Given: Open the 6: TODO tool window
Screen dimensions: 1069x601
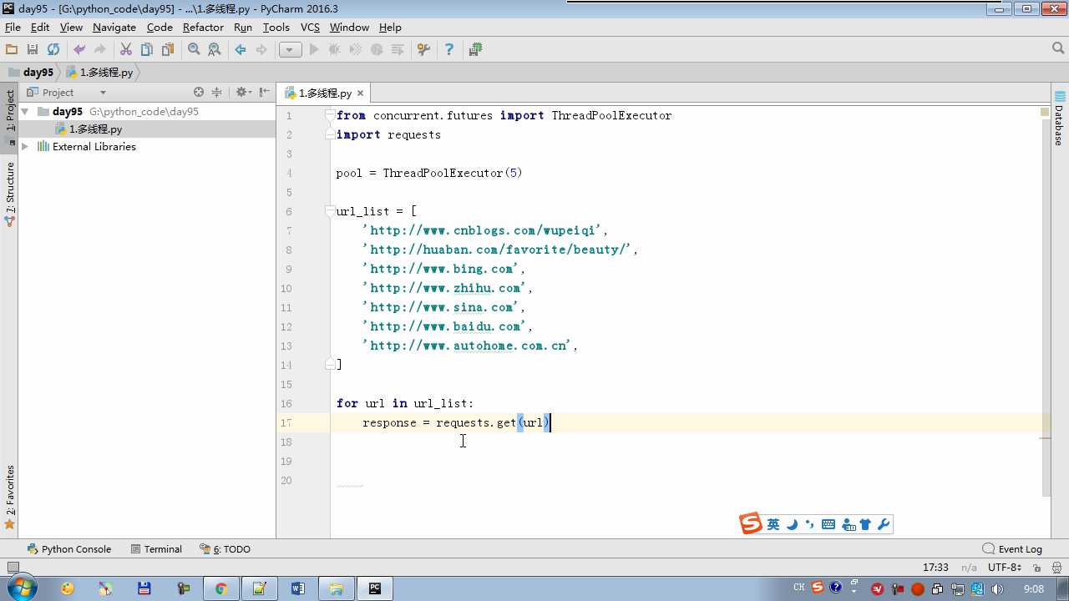Looking at the screenshot, I should coord(225,549).
